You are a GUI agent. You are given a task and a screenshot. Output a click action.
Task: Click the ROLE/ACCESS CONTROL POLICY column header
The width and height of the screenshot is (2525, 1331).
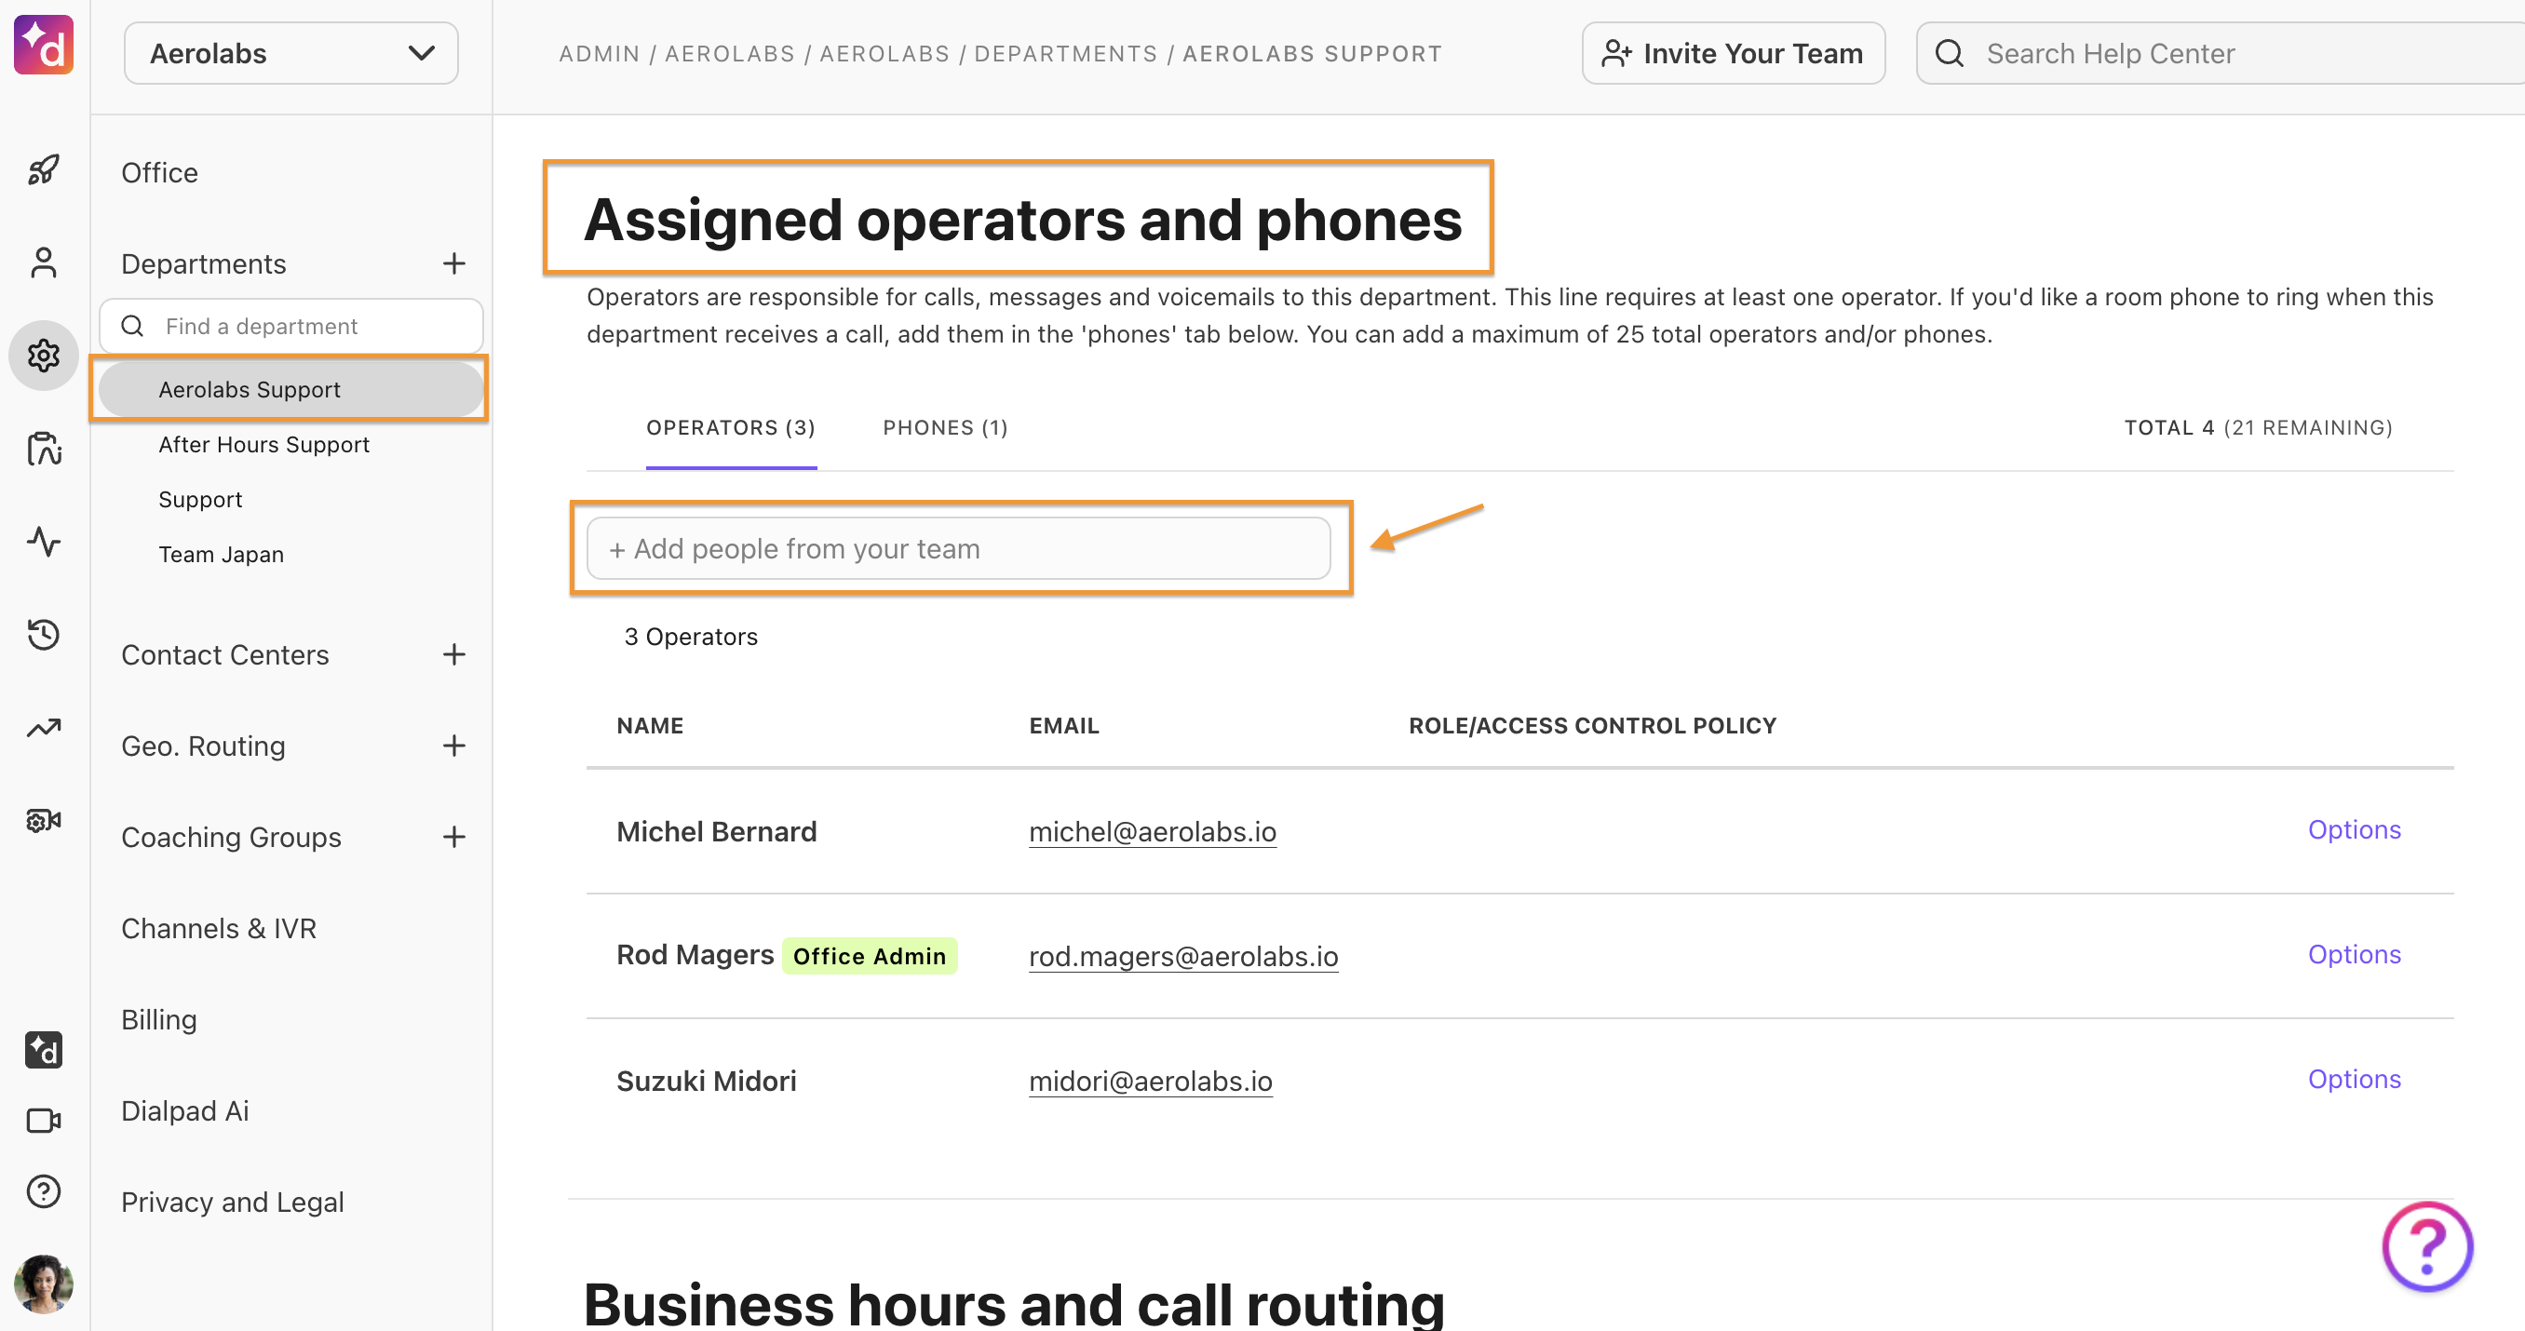tap(1592, 725)
